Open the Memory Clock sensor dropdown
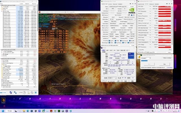Viewport: 181px width, 113px height. click(150, 9)
